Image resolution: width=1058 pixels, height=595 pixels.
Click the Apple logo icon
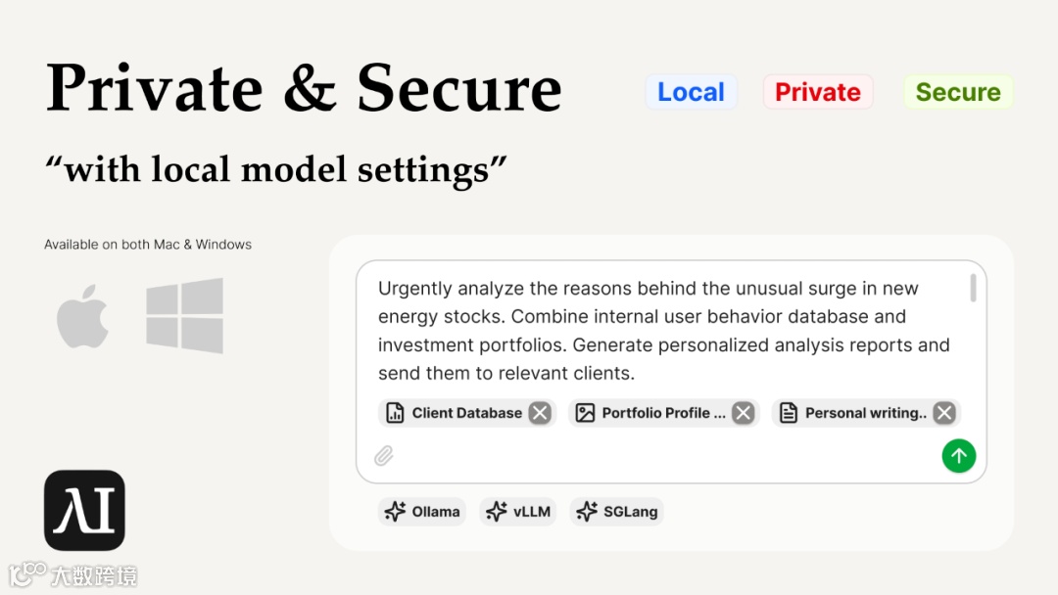coord(83,316)
